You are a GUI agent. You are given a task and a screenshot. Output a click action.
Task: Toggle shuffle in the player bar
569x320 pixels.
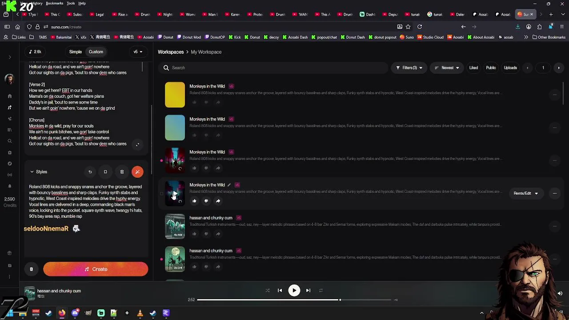point(268,290)
